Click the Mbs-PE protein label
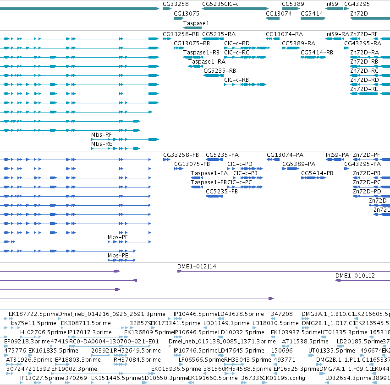Viewport: 390px width, 385px height. coord(118,256)
